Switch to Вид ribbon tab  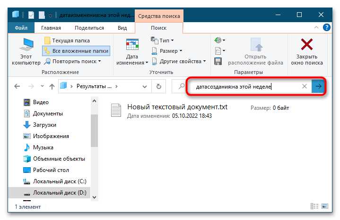pos(122,28)
